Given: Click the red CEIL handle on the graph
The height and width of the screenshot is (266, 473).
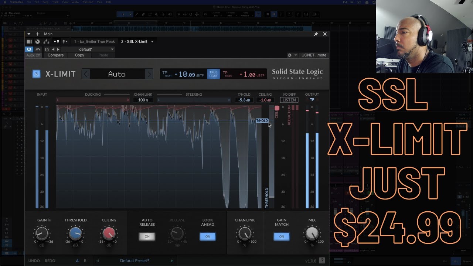Looking at the screenshot, I should pyautogui.click(x=277, y=108).
